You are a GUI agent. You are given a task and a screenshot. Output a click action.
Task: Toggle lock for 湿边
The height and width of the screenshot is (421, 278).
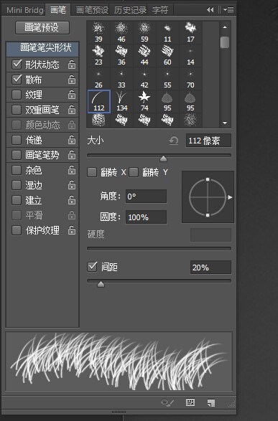click(72, 185)
